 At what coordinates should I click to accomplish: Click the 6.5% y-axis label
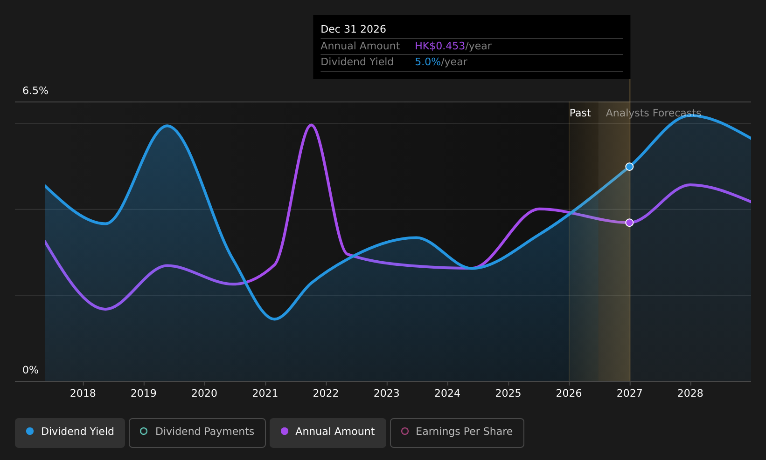pos(35,91)
